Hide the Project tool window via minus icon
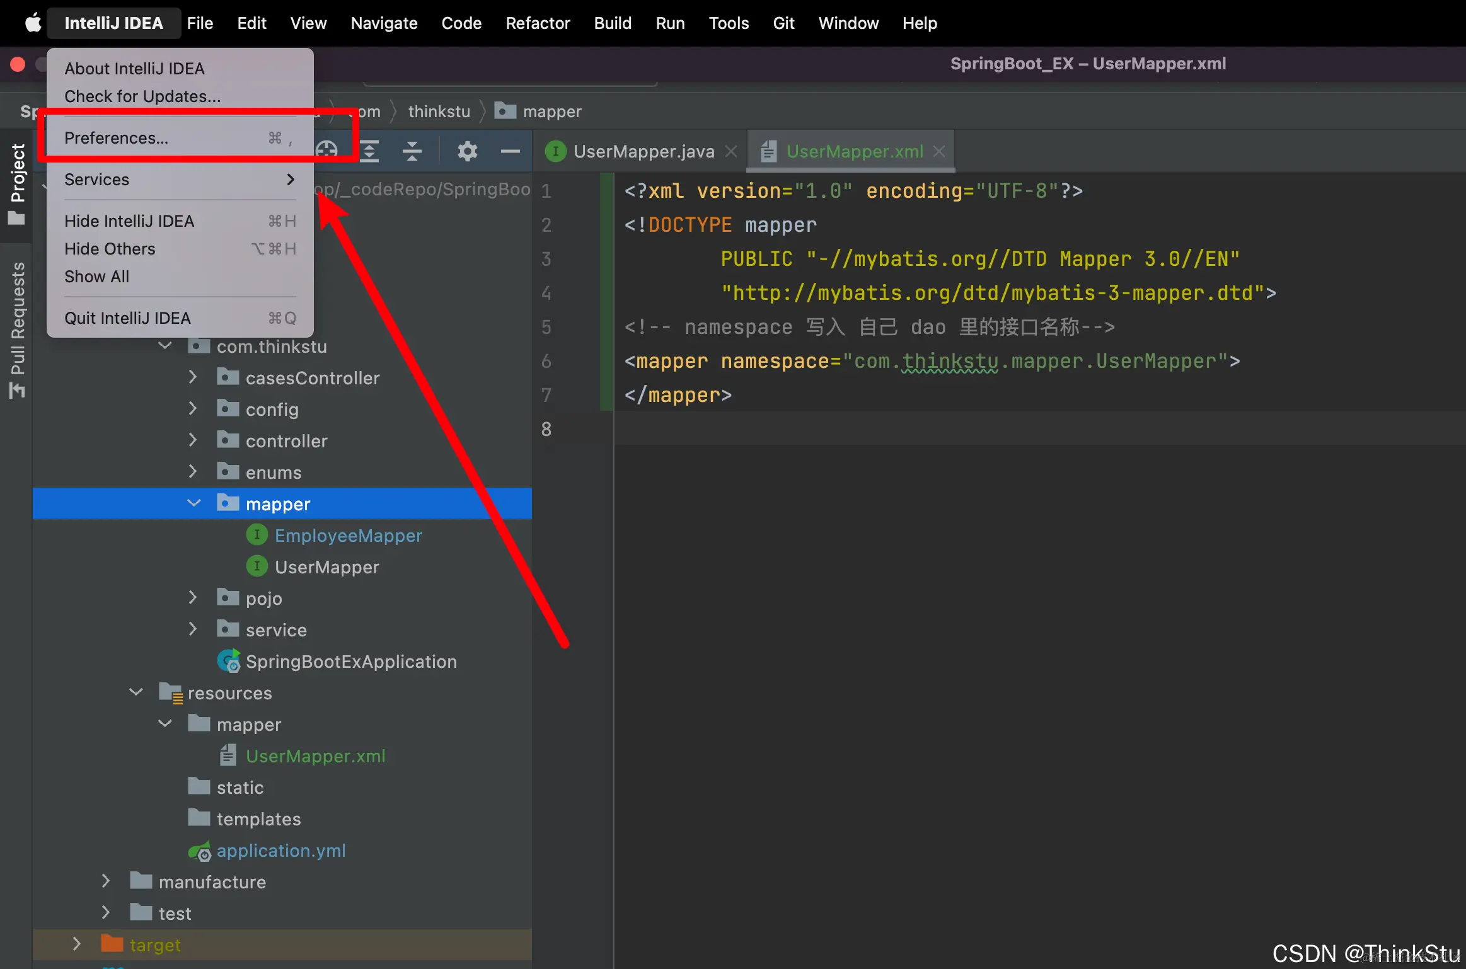1466x969 pixels. click(510, 151)
